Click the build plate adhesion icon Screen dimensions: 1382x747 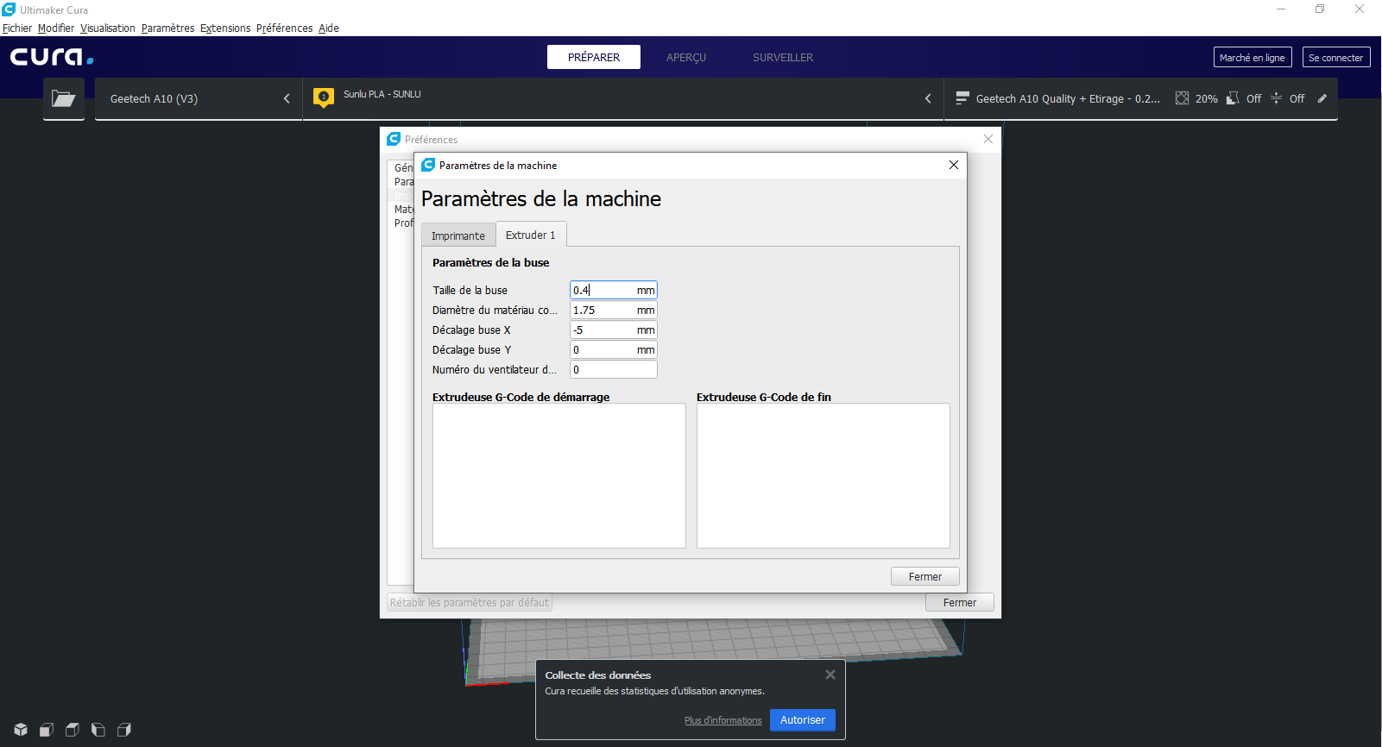pos(1276,98)
